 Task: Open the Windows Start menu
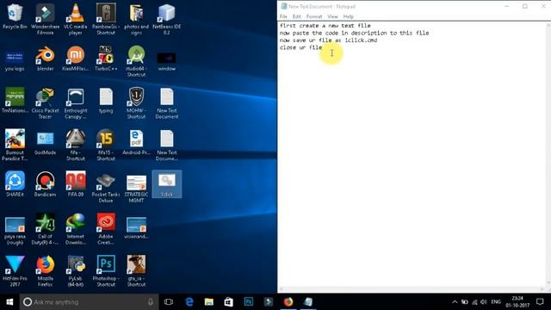pyautogui.click(x=9, y=302)
